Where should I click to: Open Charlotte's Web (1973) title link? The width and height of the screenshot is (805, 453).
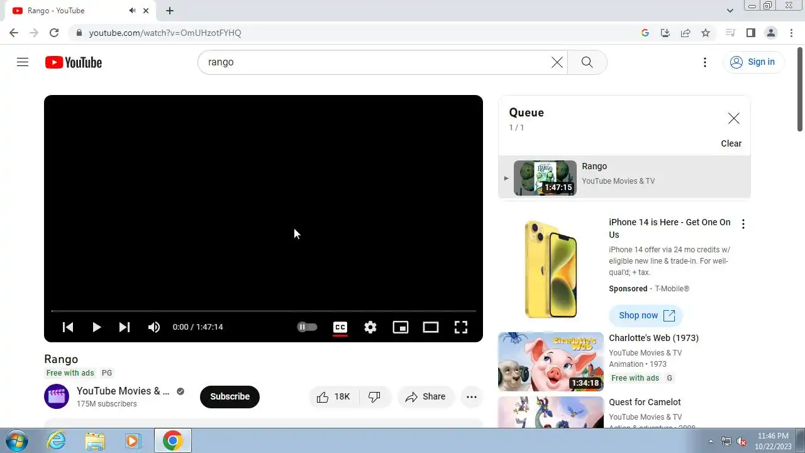click(x=653, y=338)
